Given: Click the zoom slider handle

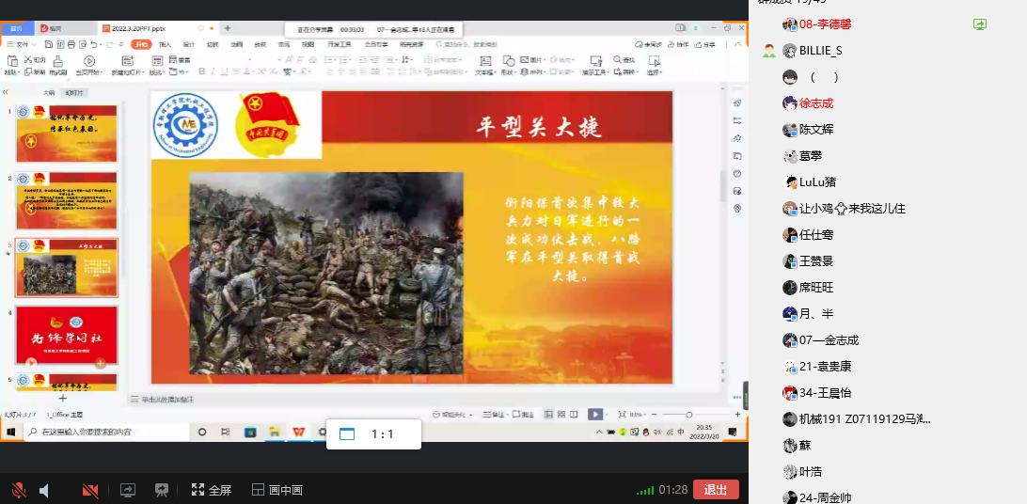Looking at the screenshot, I should (689, 415).
